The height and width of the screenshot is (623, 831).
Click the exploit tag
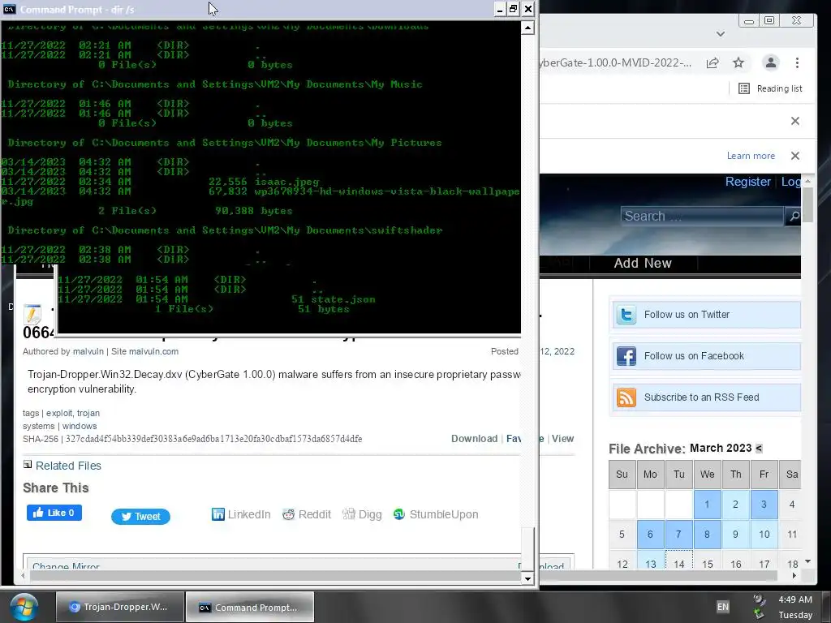[58, 413]
